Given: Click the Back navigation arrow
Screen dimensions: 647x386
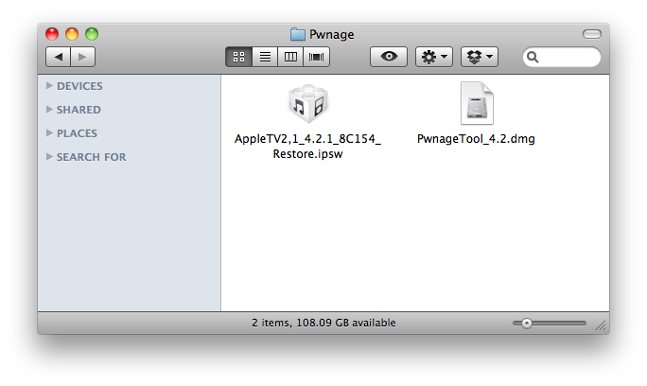Looking at the screenshot, I should click(x=59, y=58).
